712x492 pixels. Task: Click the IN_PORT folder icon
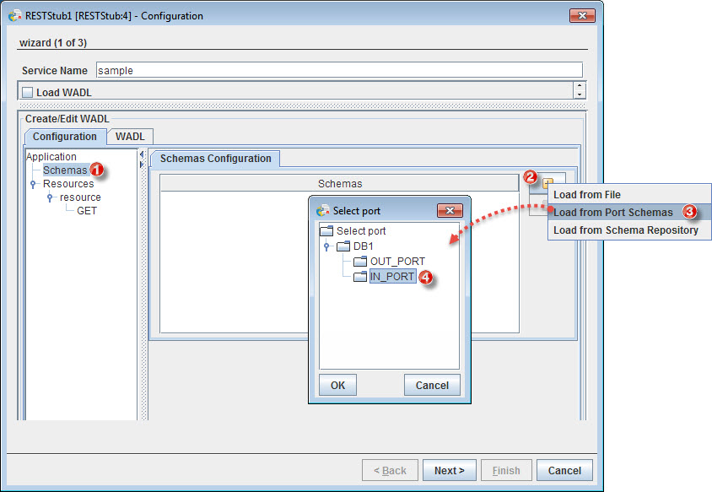click(360, 277)
